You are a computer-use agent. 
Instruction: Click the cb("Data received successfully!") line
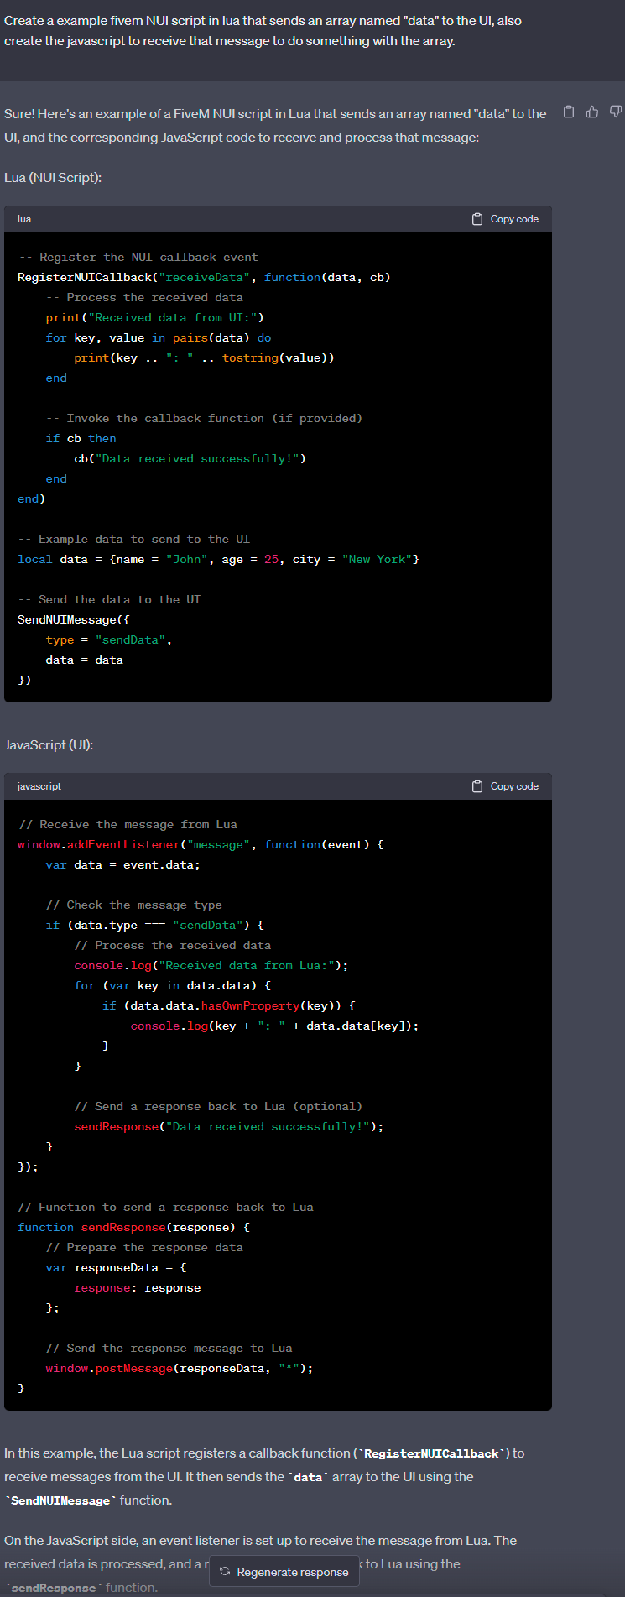(x=190, y=458)
